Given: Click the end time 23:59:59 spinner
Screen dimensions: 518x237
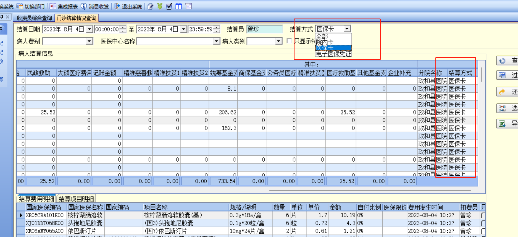Looking at the screenshot, I should [217, 29].
